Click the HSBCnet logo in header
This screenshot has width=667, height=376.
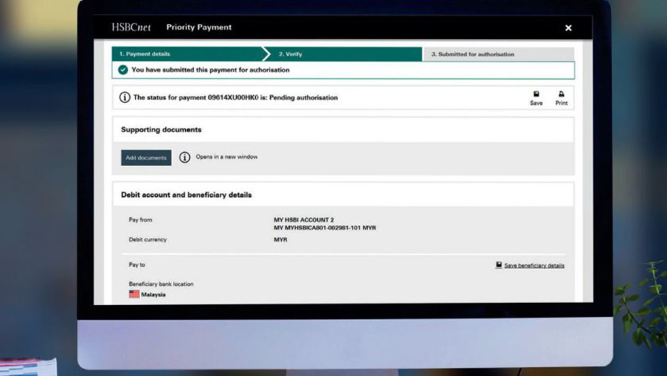[131, 27]
